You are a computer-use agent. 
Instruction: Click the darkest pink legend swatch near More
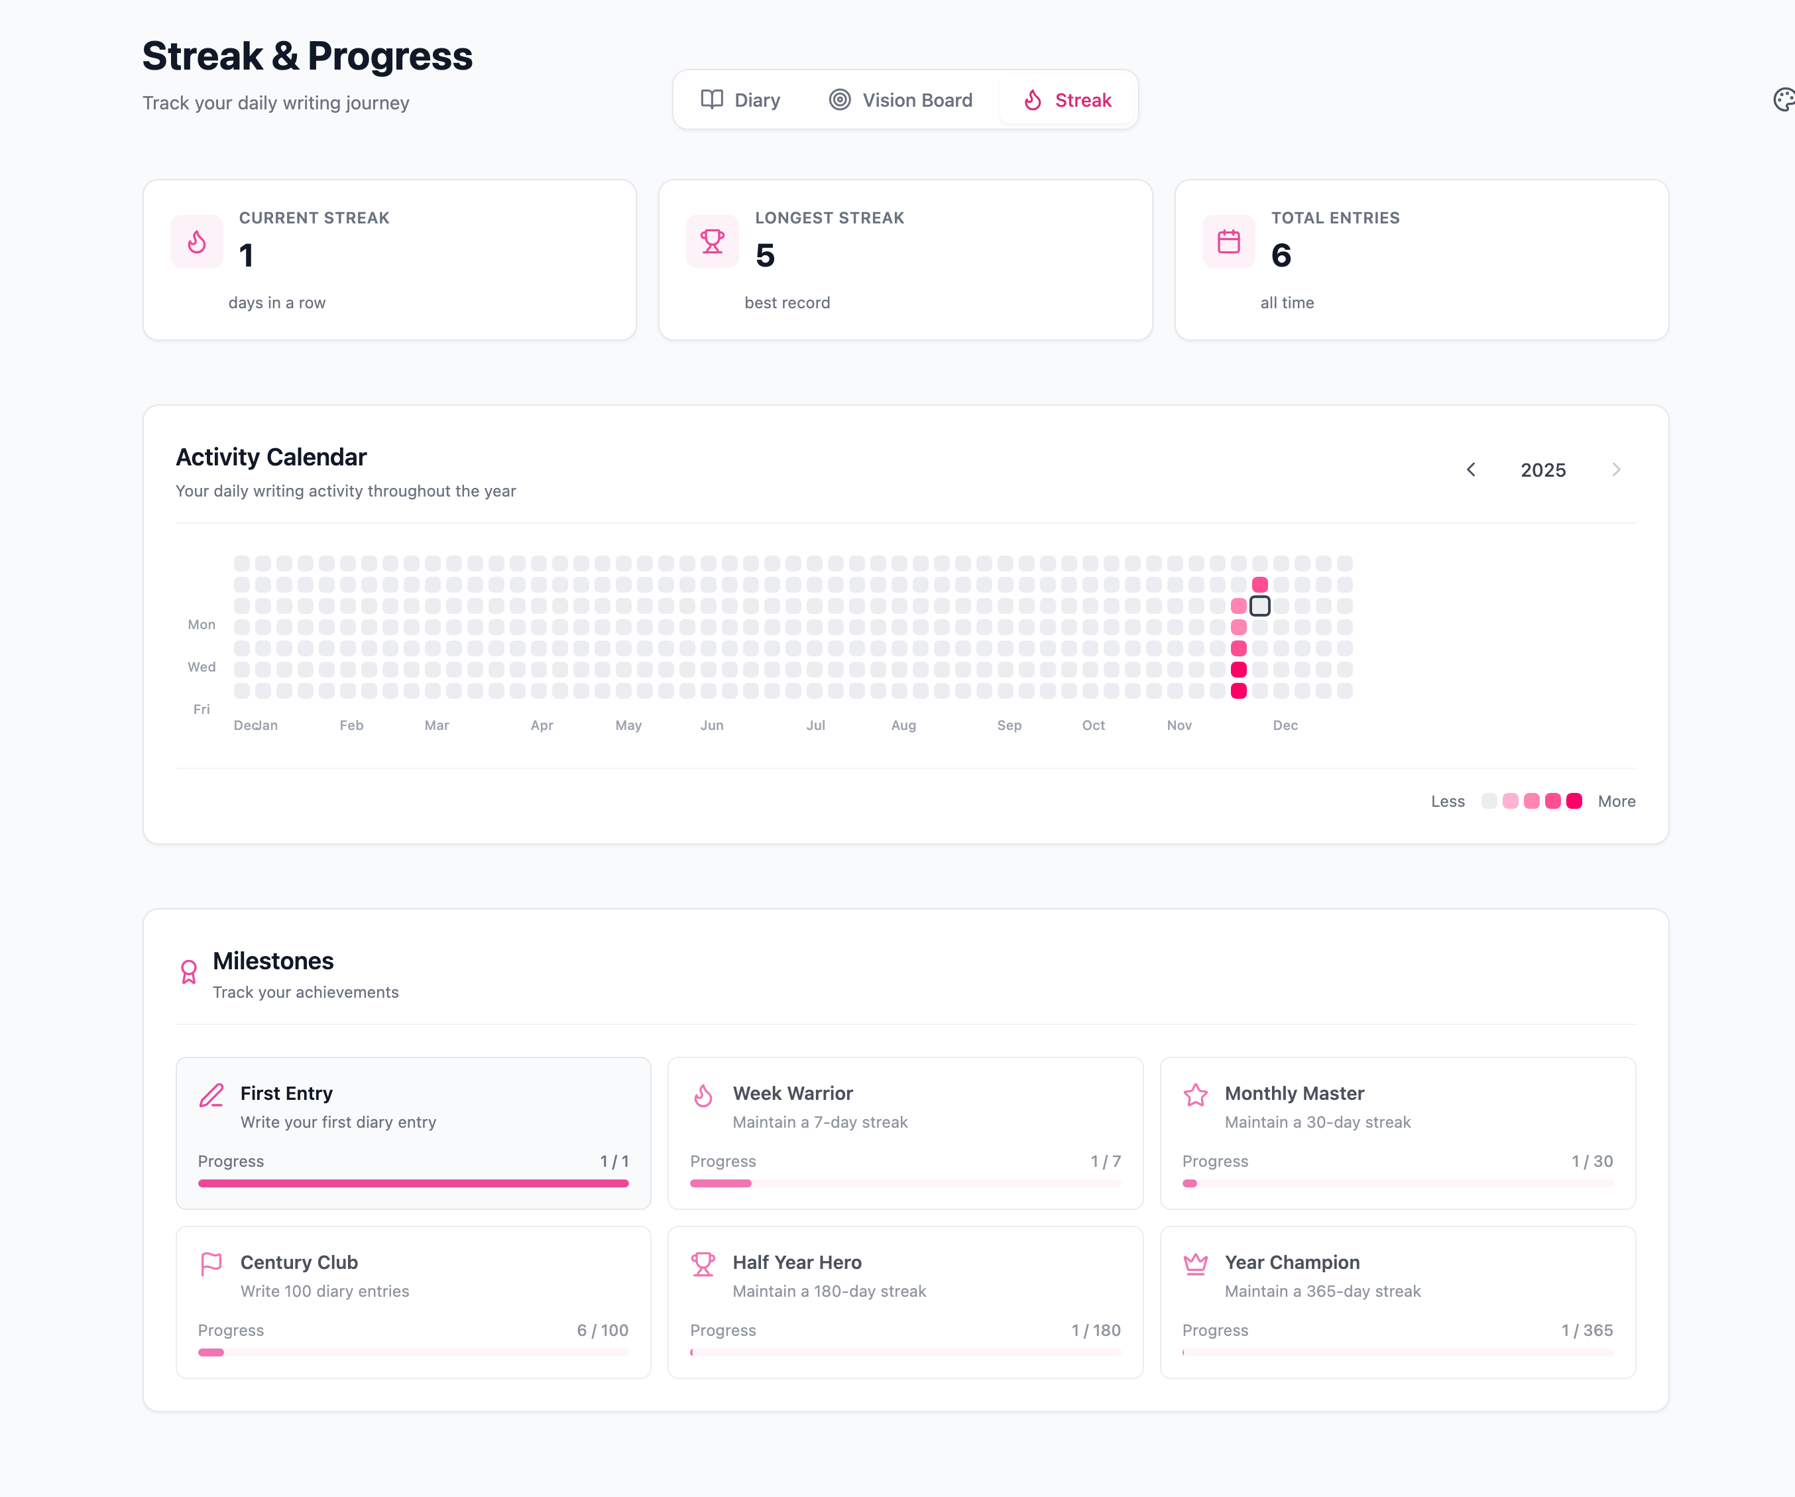tap(1574, 801)
